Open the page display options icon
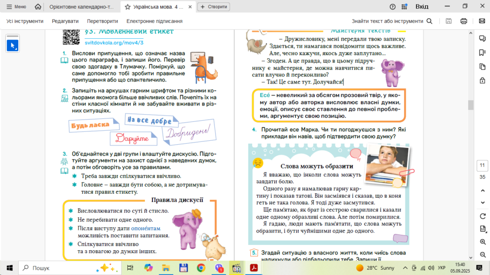This screenshot has height=275, width=490. pyautogui.click(x=483, y=229)
